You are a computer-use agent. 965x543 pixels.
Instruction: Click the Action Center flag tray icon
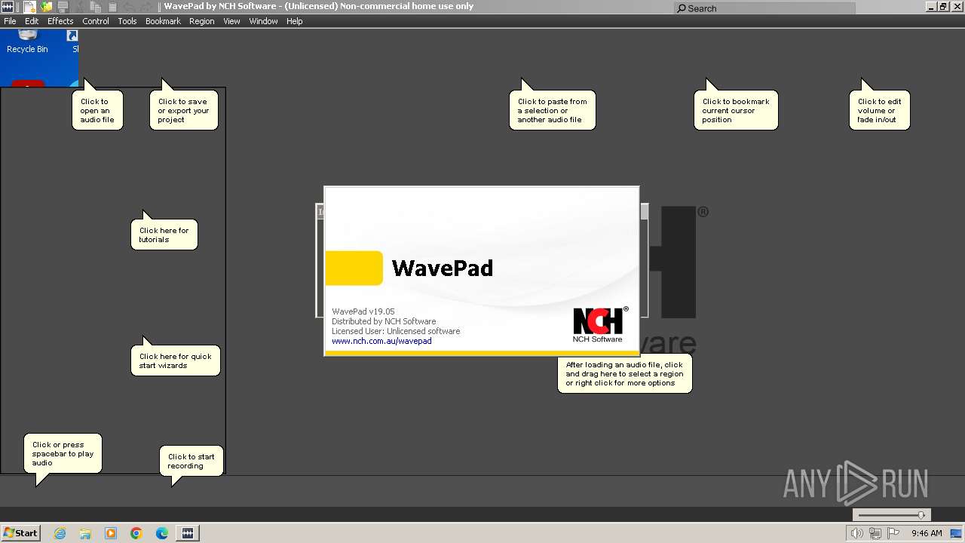(x=893, y=533)
